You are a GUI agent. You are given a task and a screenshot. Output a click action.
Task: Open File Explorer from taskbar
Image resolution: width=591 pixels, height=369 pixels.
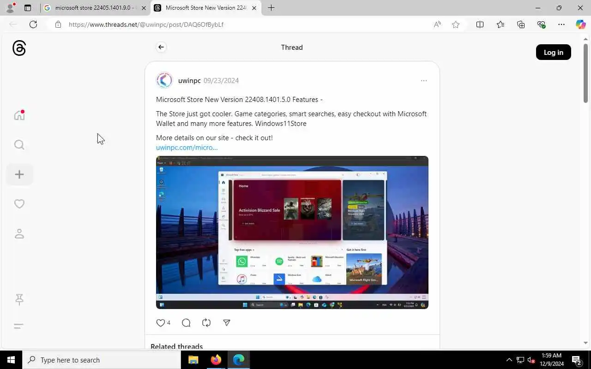coord(193,360)
